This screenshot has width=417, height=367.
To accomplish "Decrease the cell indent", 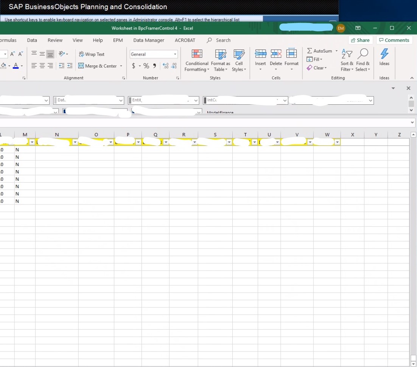I will 61,66.
